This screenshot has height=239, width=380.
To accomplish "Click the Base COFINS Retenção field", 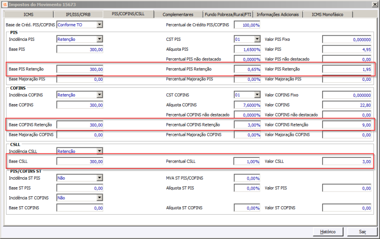I will tap(80, 125).
